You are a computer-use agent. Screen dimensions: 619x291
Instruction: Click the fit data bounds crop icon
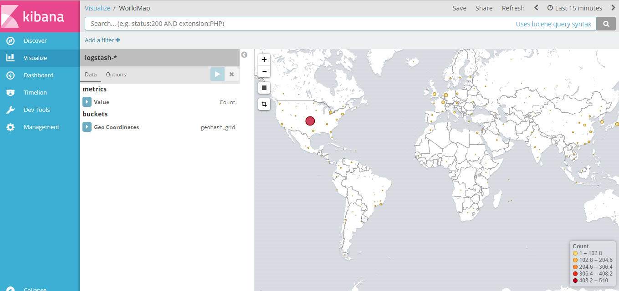coord(264,105)
